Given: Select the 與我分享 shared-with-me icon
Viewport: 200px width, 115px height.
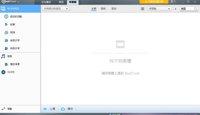Looking at the screenshot, I should click(x=6, y=48).
